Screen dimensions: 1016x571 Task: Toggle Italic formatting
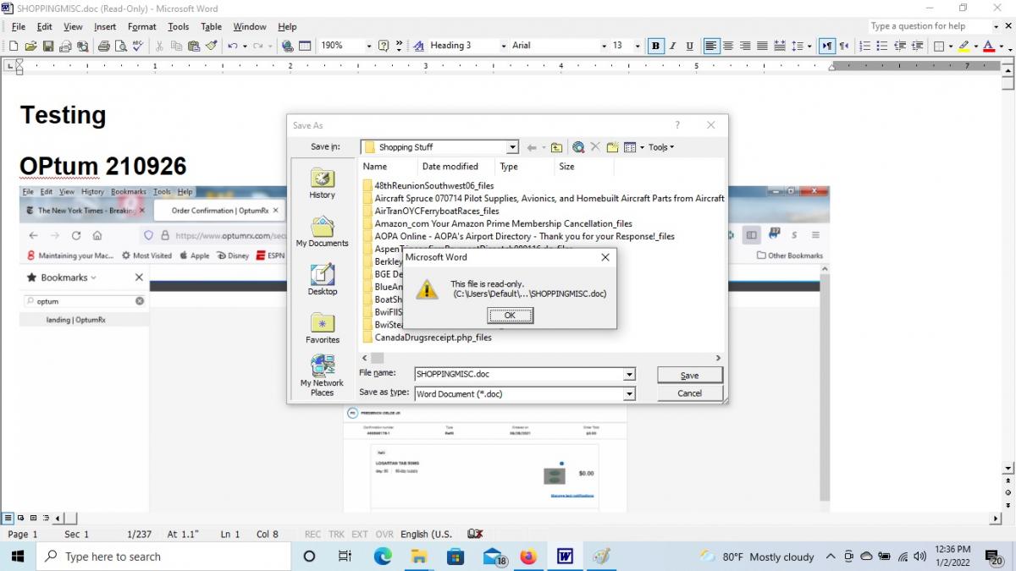(x=673, y=46)
